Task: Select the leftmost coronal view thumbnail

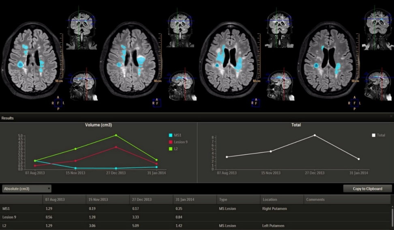Action: click(81, 30)
